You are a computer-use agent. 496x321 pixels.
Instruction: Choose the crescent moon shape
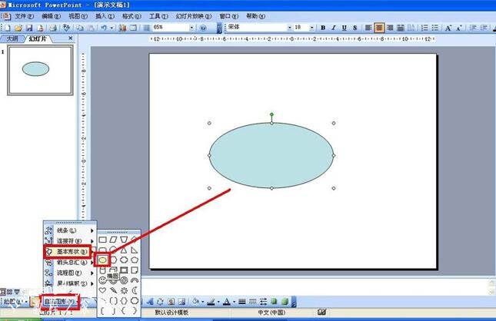click(x=135, y=290)
